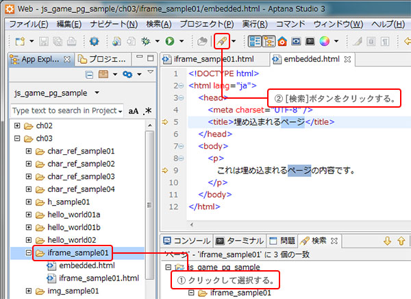Click the project search text field
The image size is (411, 299).
(67, 111)
